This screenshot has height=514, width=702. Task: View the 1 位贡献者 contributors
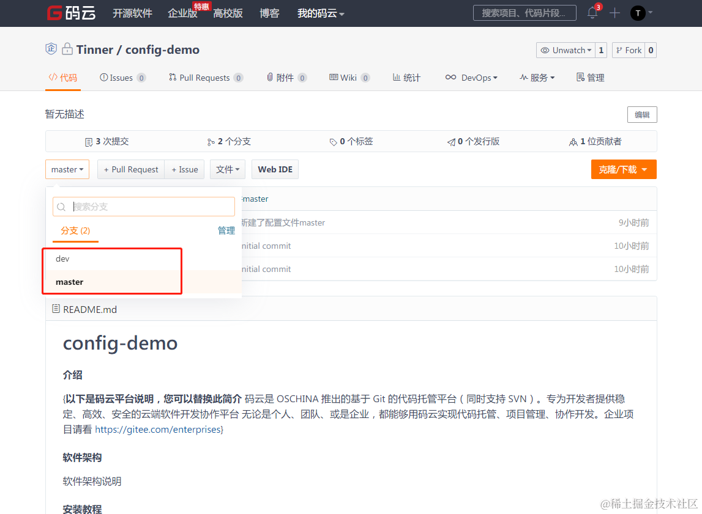pyautogui.click(x=595, y=141)
